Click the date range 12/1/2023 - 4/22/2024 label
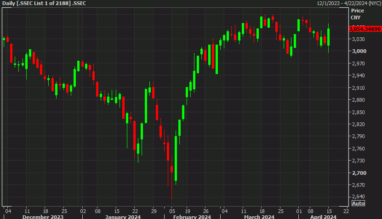The width and height of the screenshot is (382, 219). click(349, 3)
